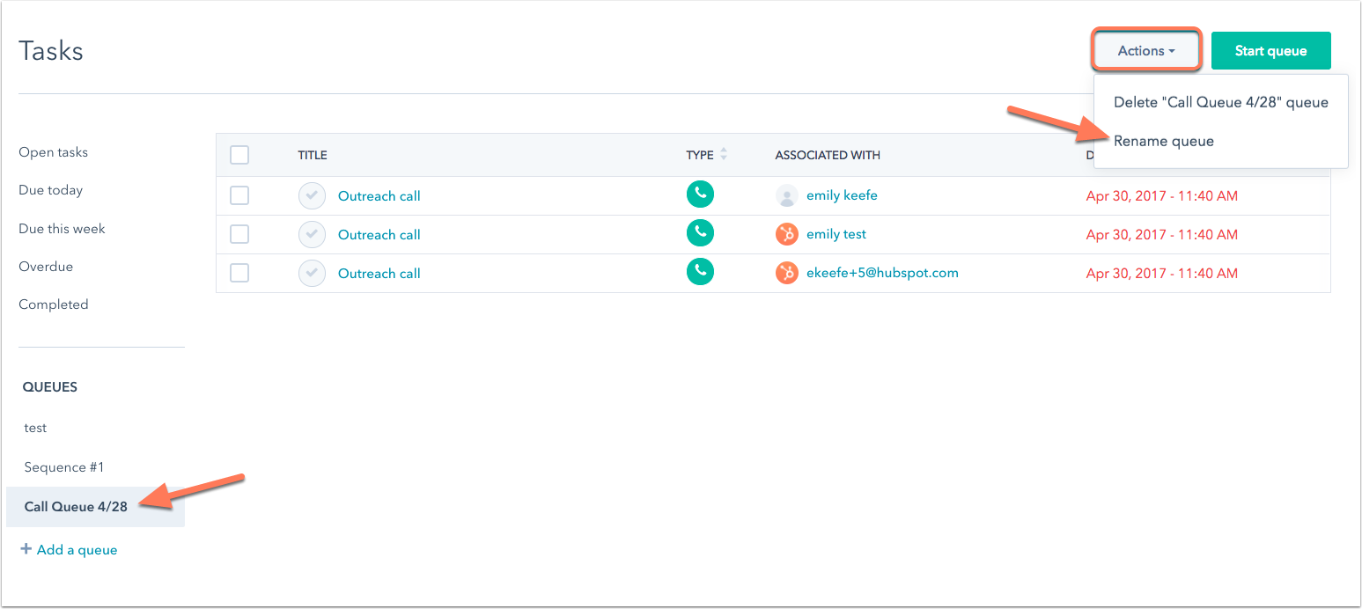Viewport: 1362px width, 609px height.
Task: Click the Tasks page heading
Action: coord(51,51)
